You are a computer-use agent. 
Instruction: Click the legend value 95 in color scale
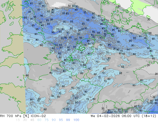pos(61,120)
